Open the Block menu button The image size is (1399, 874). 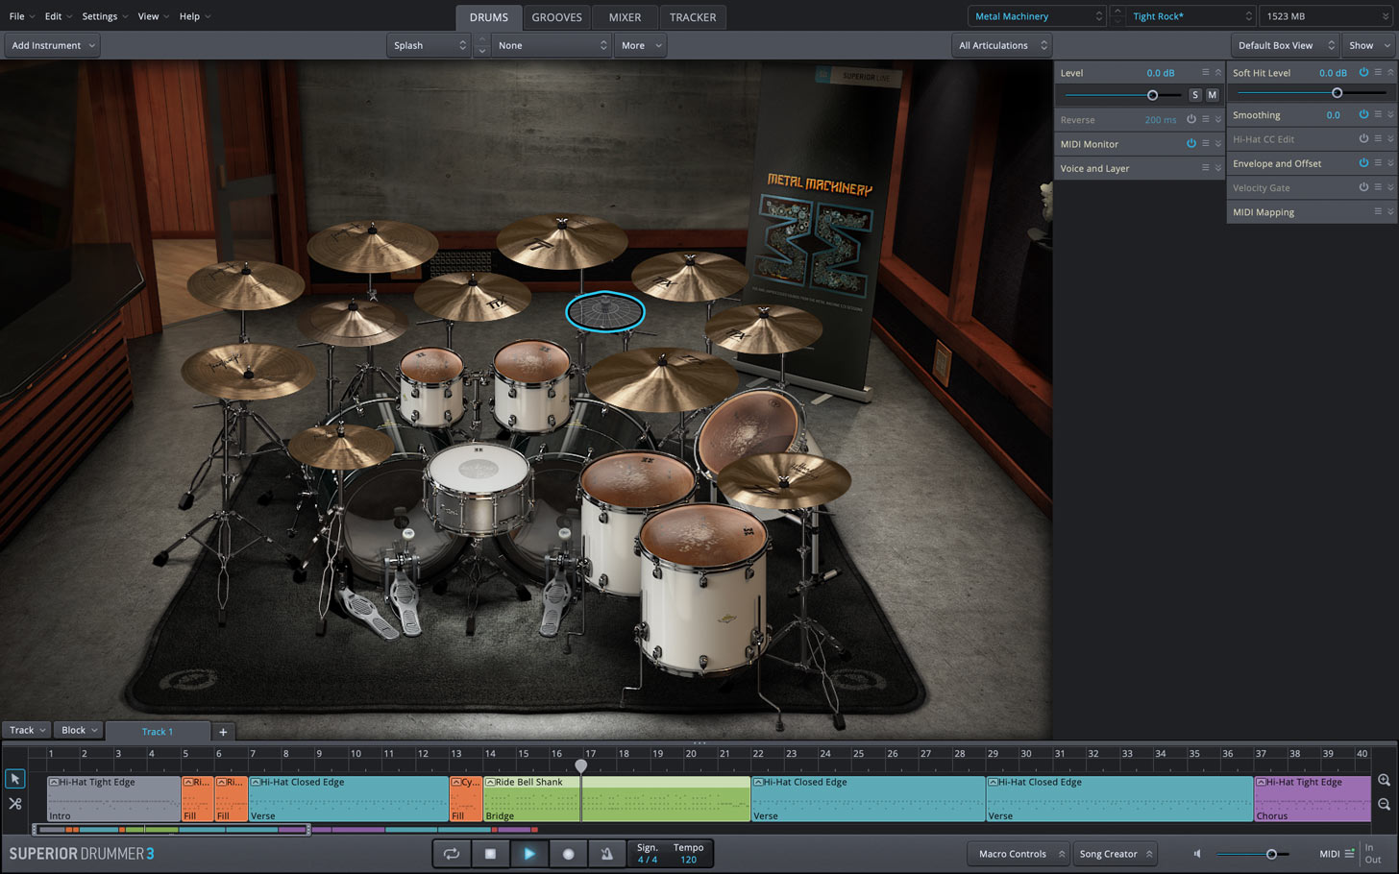pyautogui.click(x=80, y=730)
